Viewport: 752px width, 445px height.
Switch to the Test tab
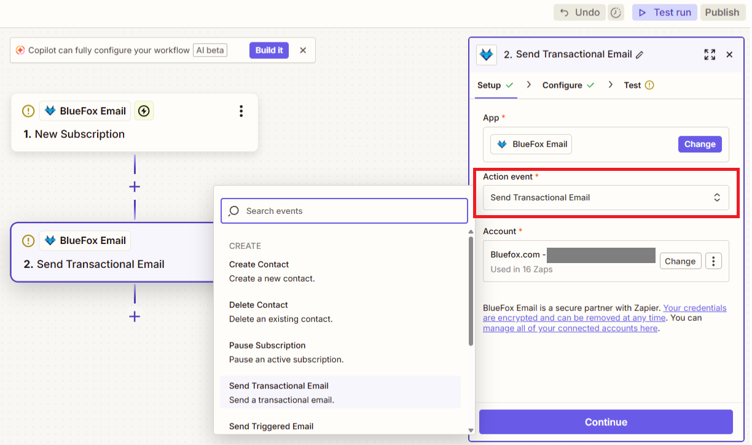pyautogui.click(x=633, y=85)
